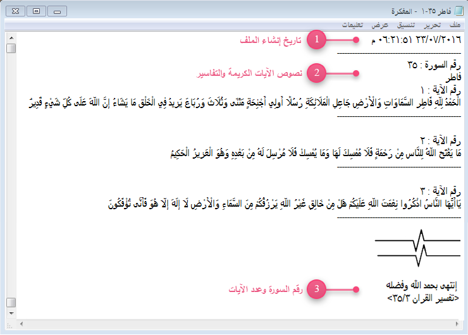This screenshot has width=468, height=335.
Task: Click the pink annotation marker number 1
Action: pyautogui.click(x=316, y=40)
